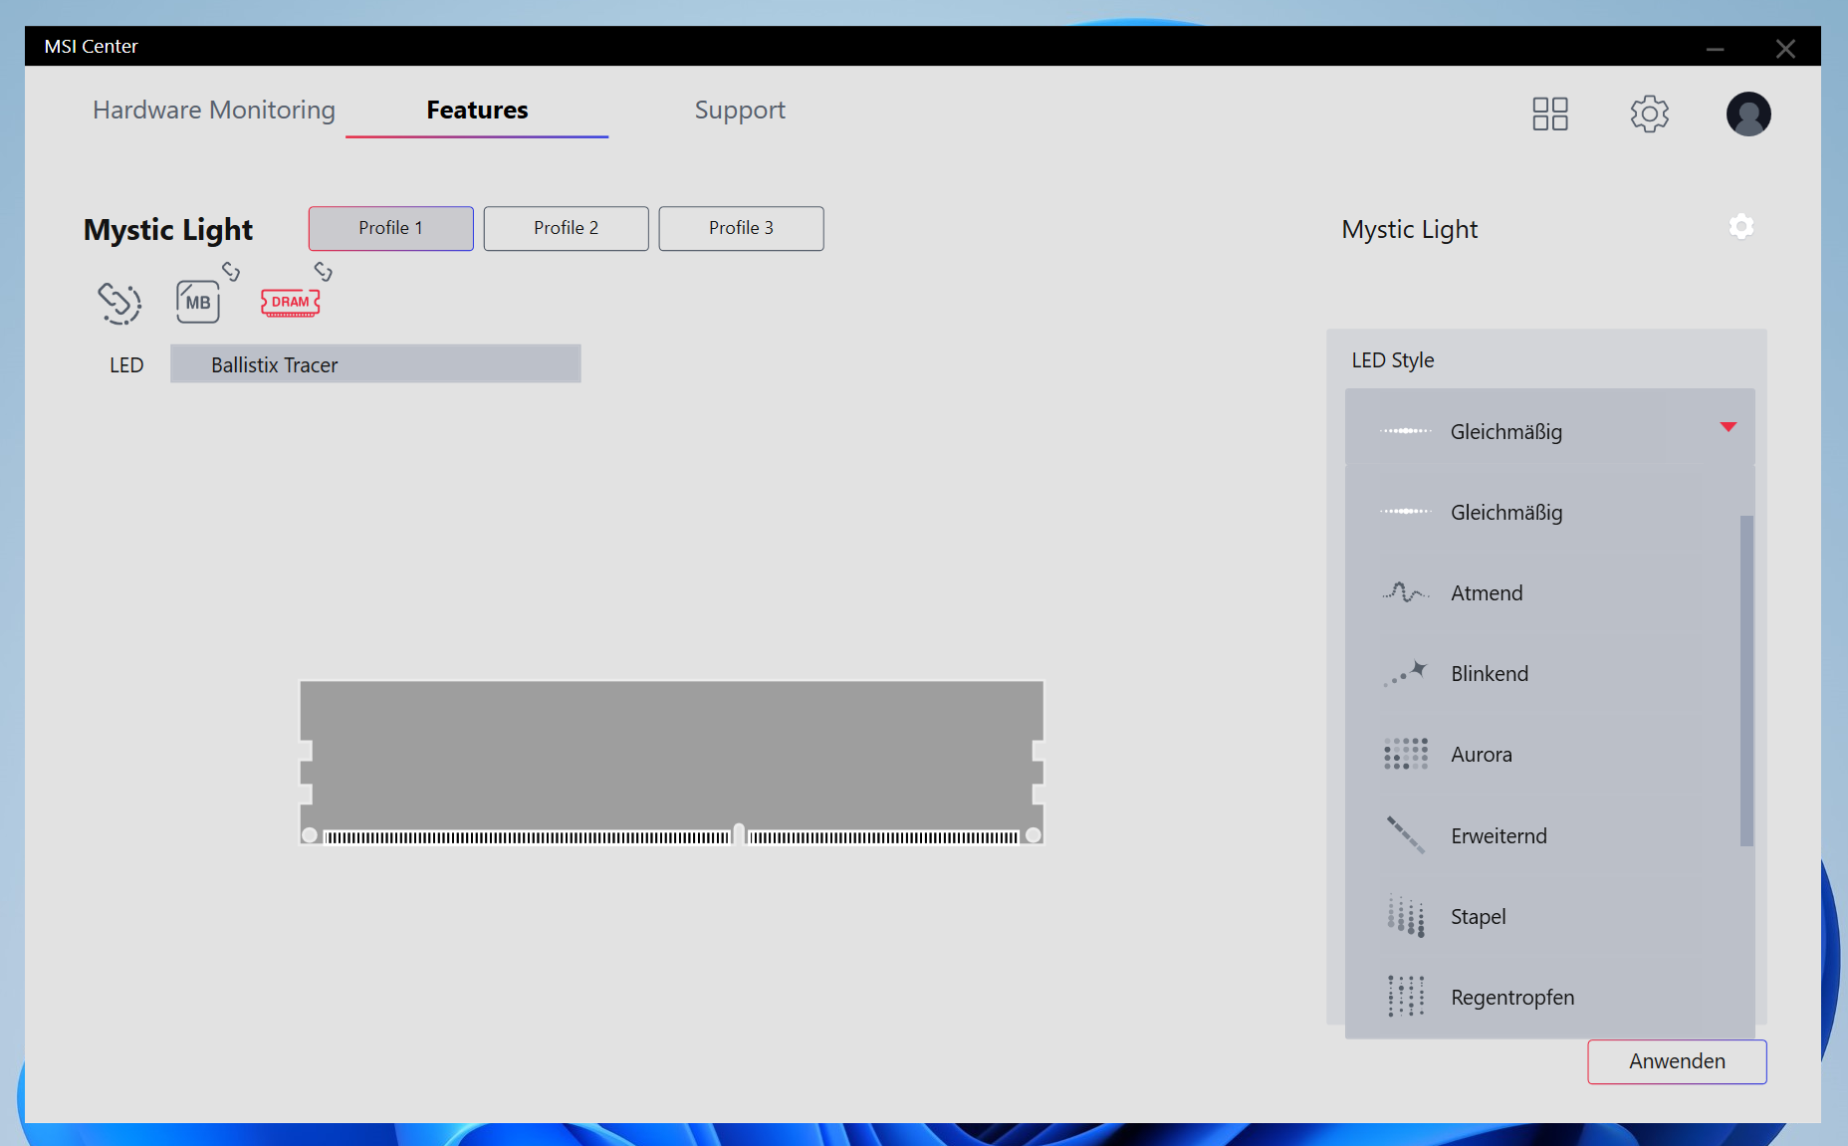Open Mystic Light panel settings gear
1848x1146 pixels.
(x=1741, y=227)
